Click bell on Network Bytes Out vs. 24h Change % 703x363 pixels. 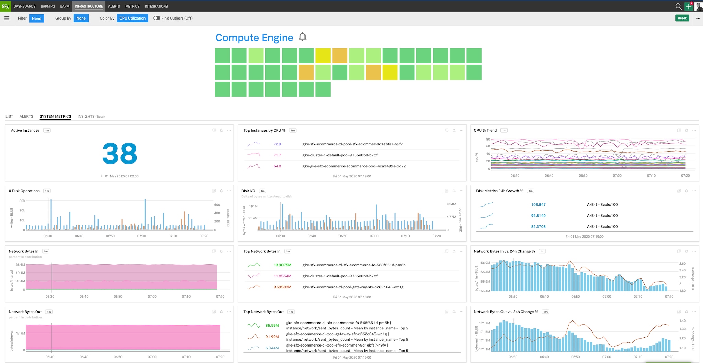[x=687, y=312]
